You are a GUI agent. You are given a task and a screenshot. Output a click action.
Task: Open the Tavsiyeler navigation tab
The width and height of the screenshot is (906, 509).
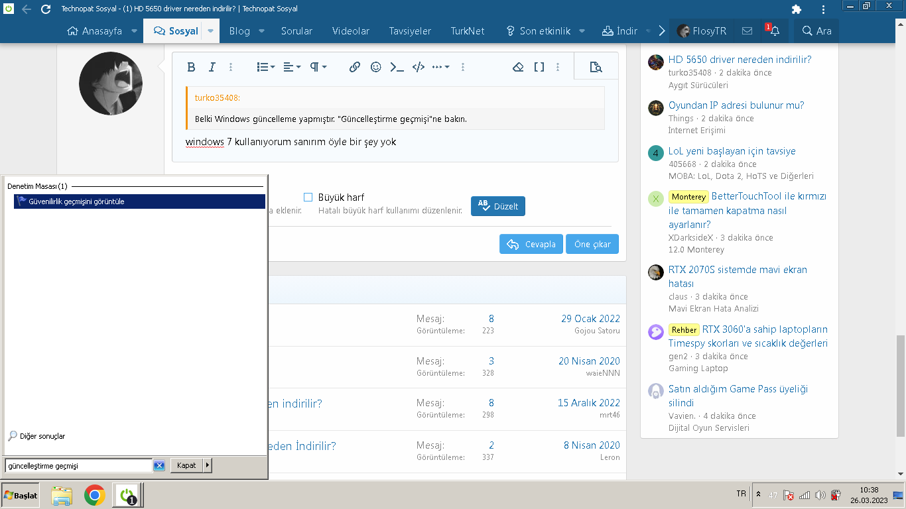[x=410, y=31]
